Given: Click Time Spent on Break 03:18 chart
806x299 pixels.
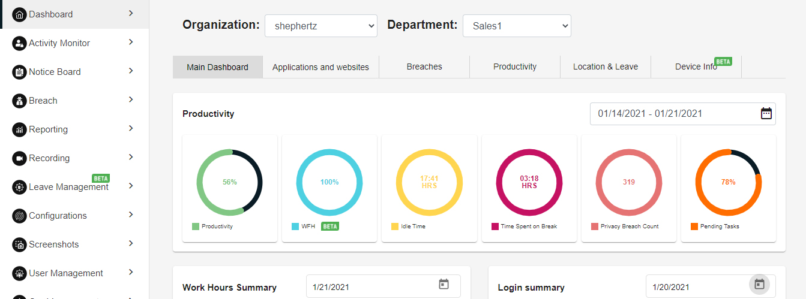Looking at the screenshot, I should (x=529, y=182).
